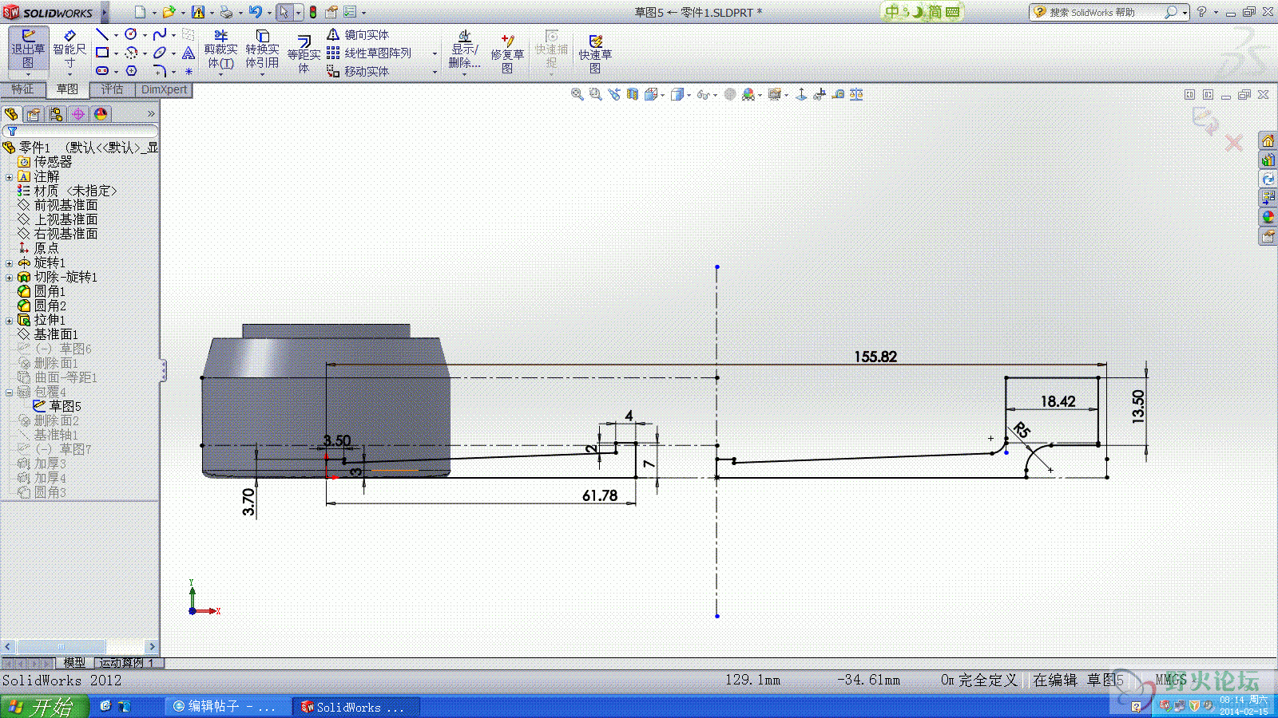
Task: Click the Zoom to Fit icon
Action: coord(577,94)
